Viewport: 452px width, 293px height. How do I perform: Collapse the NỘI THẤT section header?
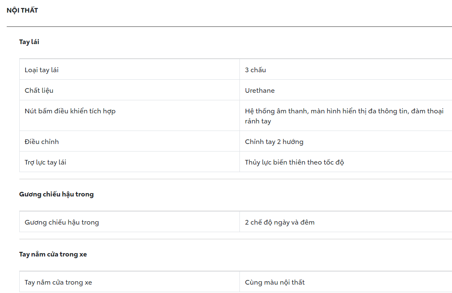(x=22, y=10)
